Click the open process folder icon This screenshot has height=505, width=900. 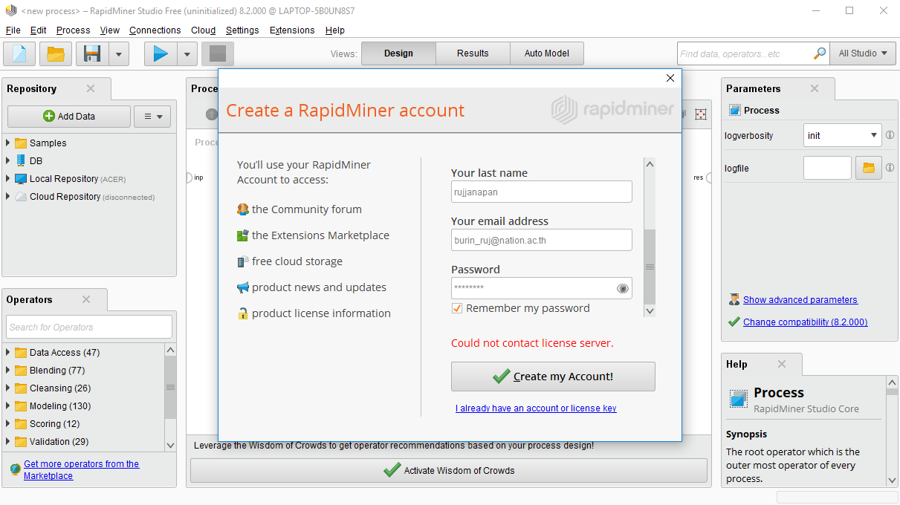[55, 54]
